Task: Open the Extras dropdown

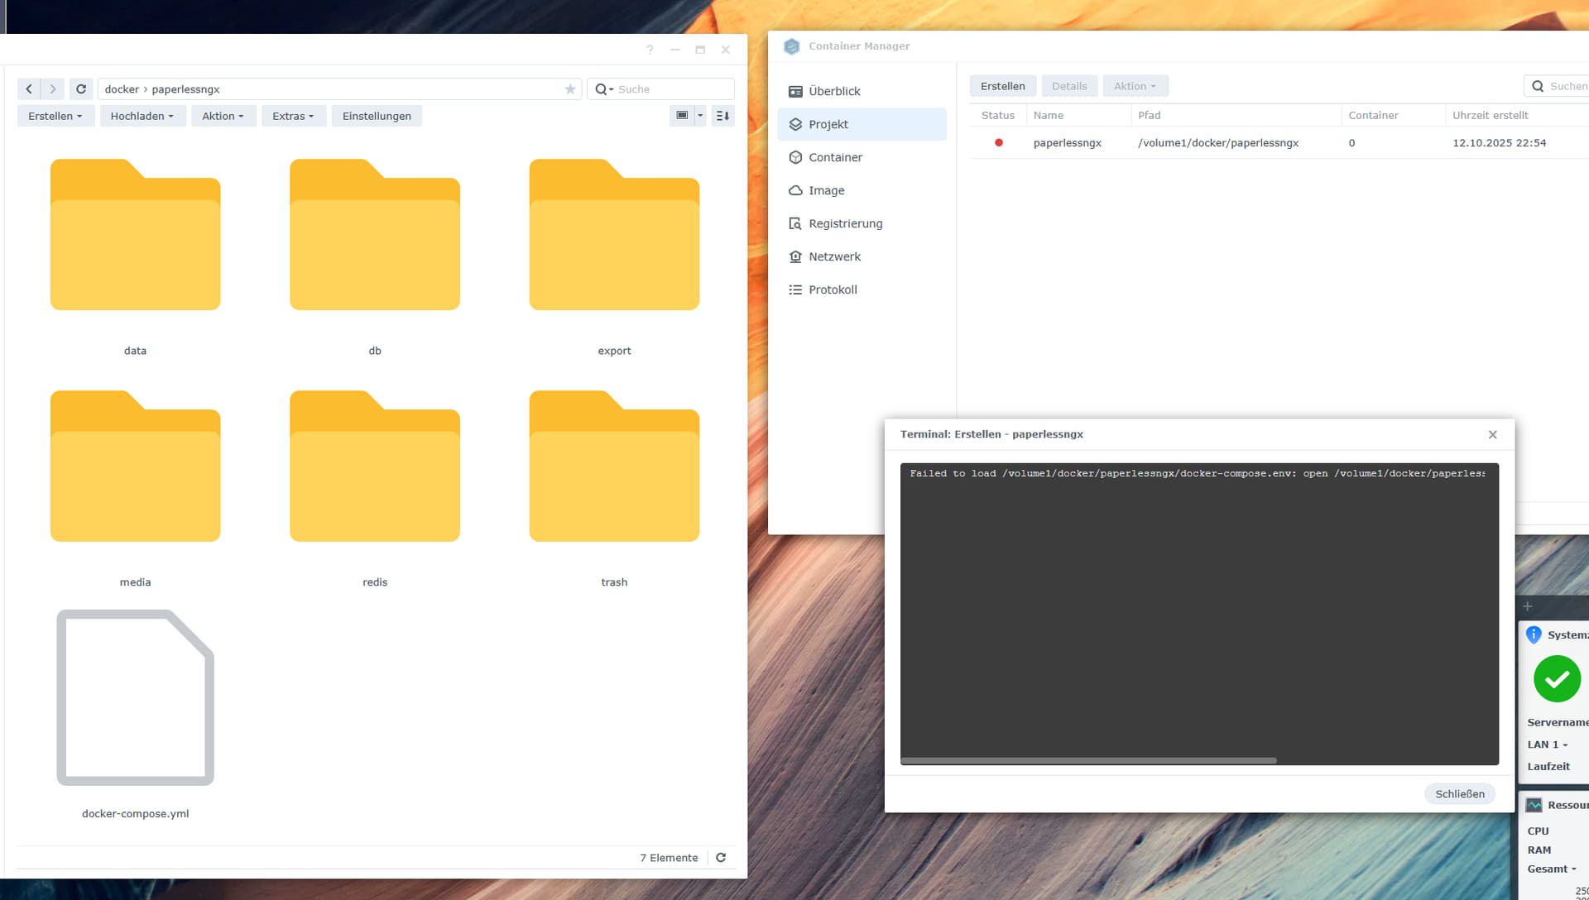Action: tap(293, 116)
